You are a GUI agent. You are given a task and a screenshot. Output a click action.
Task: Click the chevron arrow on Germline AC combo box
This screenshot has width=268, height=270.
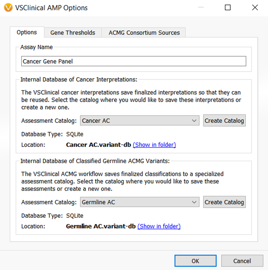[x=194, y=202]
